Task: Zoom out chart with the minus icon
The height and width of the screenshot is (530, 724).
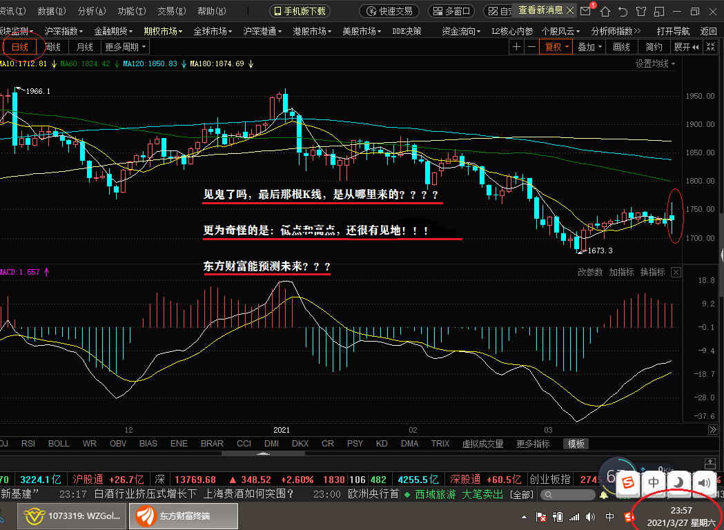Action: click(x=531, y=47)
